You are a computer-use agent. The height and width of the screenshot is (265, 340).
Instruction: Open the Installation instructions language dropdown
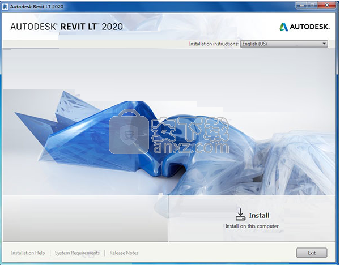(x=284, y=44)
